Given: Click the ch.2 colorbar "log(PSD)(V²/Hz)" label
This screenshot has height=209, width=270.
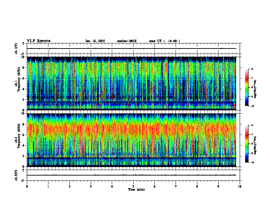Looking at the screenshot, I should pos(255,144).
